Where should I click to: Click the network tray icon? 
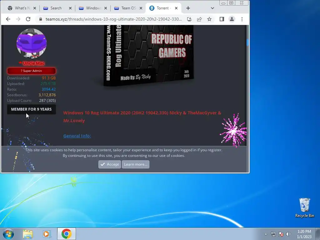(x=273, y=234)
